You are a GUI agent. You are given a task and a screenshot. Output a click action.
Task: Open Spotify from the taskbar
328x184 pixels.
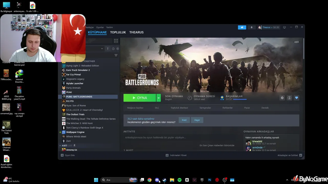(x=179, y=180)
